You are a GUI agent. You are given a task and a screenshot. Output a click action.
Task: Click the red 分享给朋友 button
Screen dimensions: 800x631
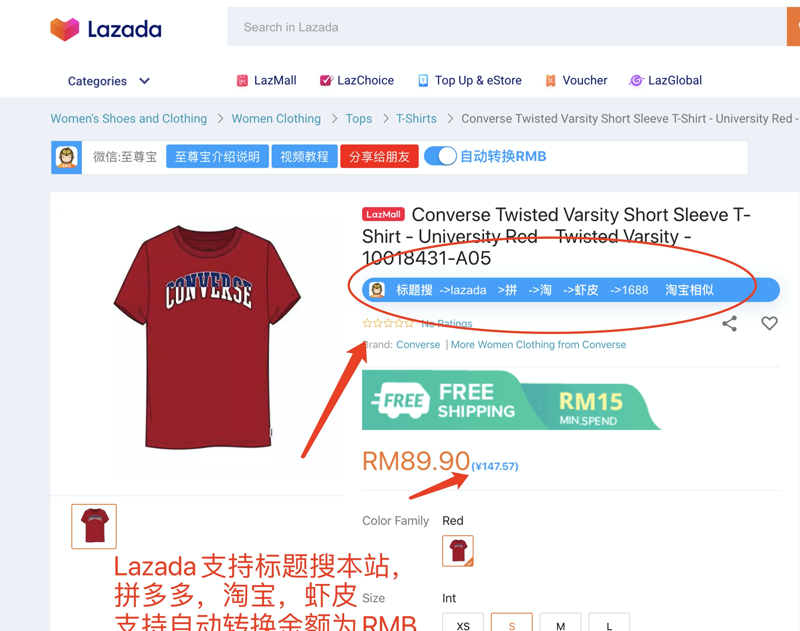[x=379, y=156]
